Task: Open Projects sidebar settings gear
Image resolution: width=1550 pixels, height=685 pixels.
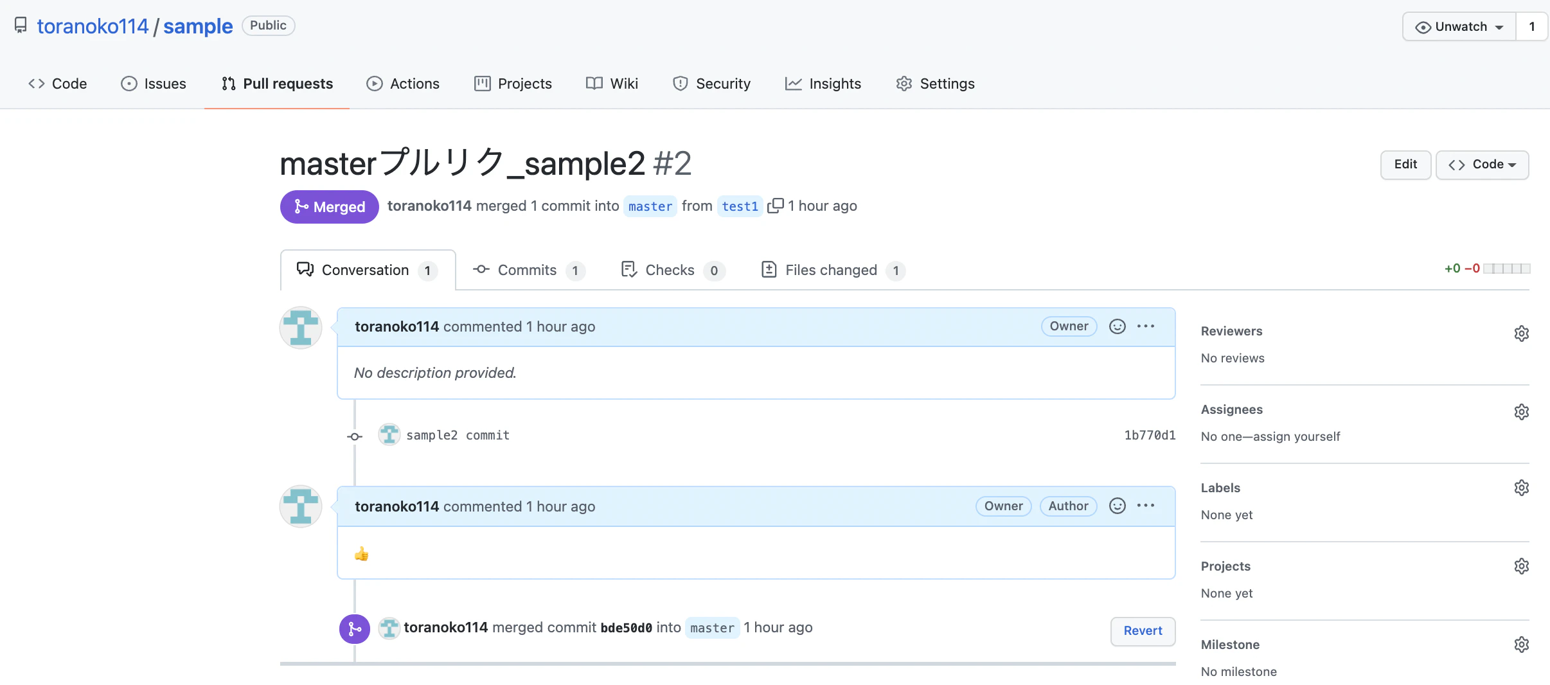Action: click(x=1521, y=566)
